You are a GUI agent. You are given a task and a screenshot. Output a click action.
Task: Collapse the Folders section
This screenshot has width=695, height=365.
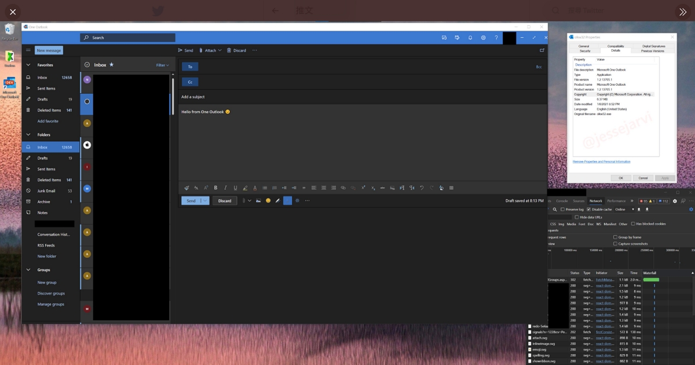click(28, 135)
